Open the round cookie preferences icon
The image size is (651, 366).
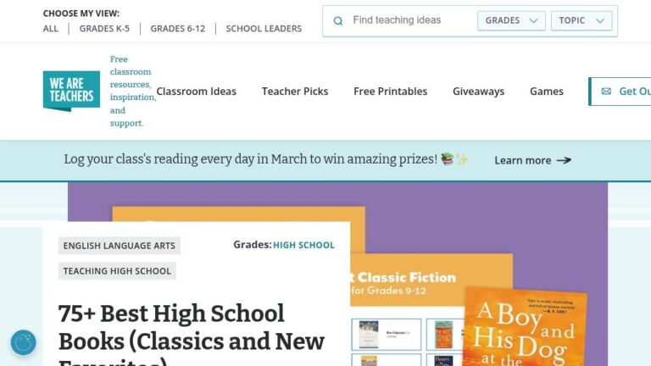(x=23, y=342)
